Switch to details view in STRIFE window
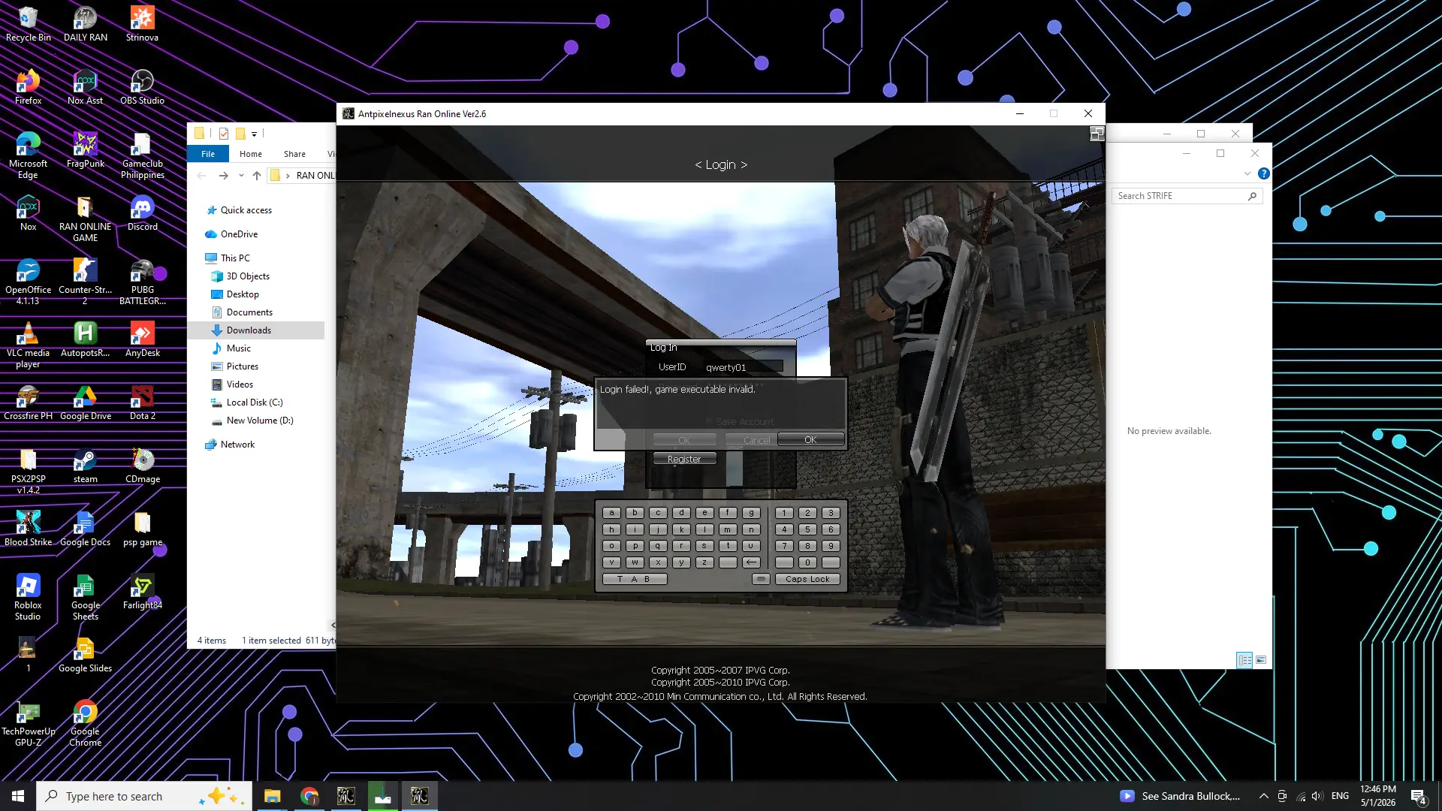The image size is (1442, 811). click(1244, 660)
